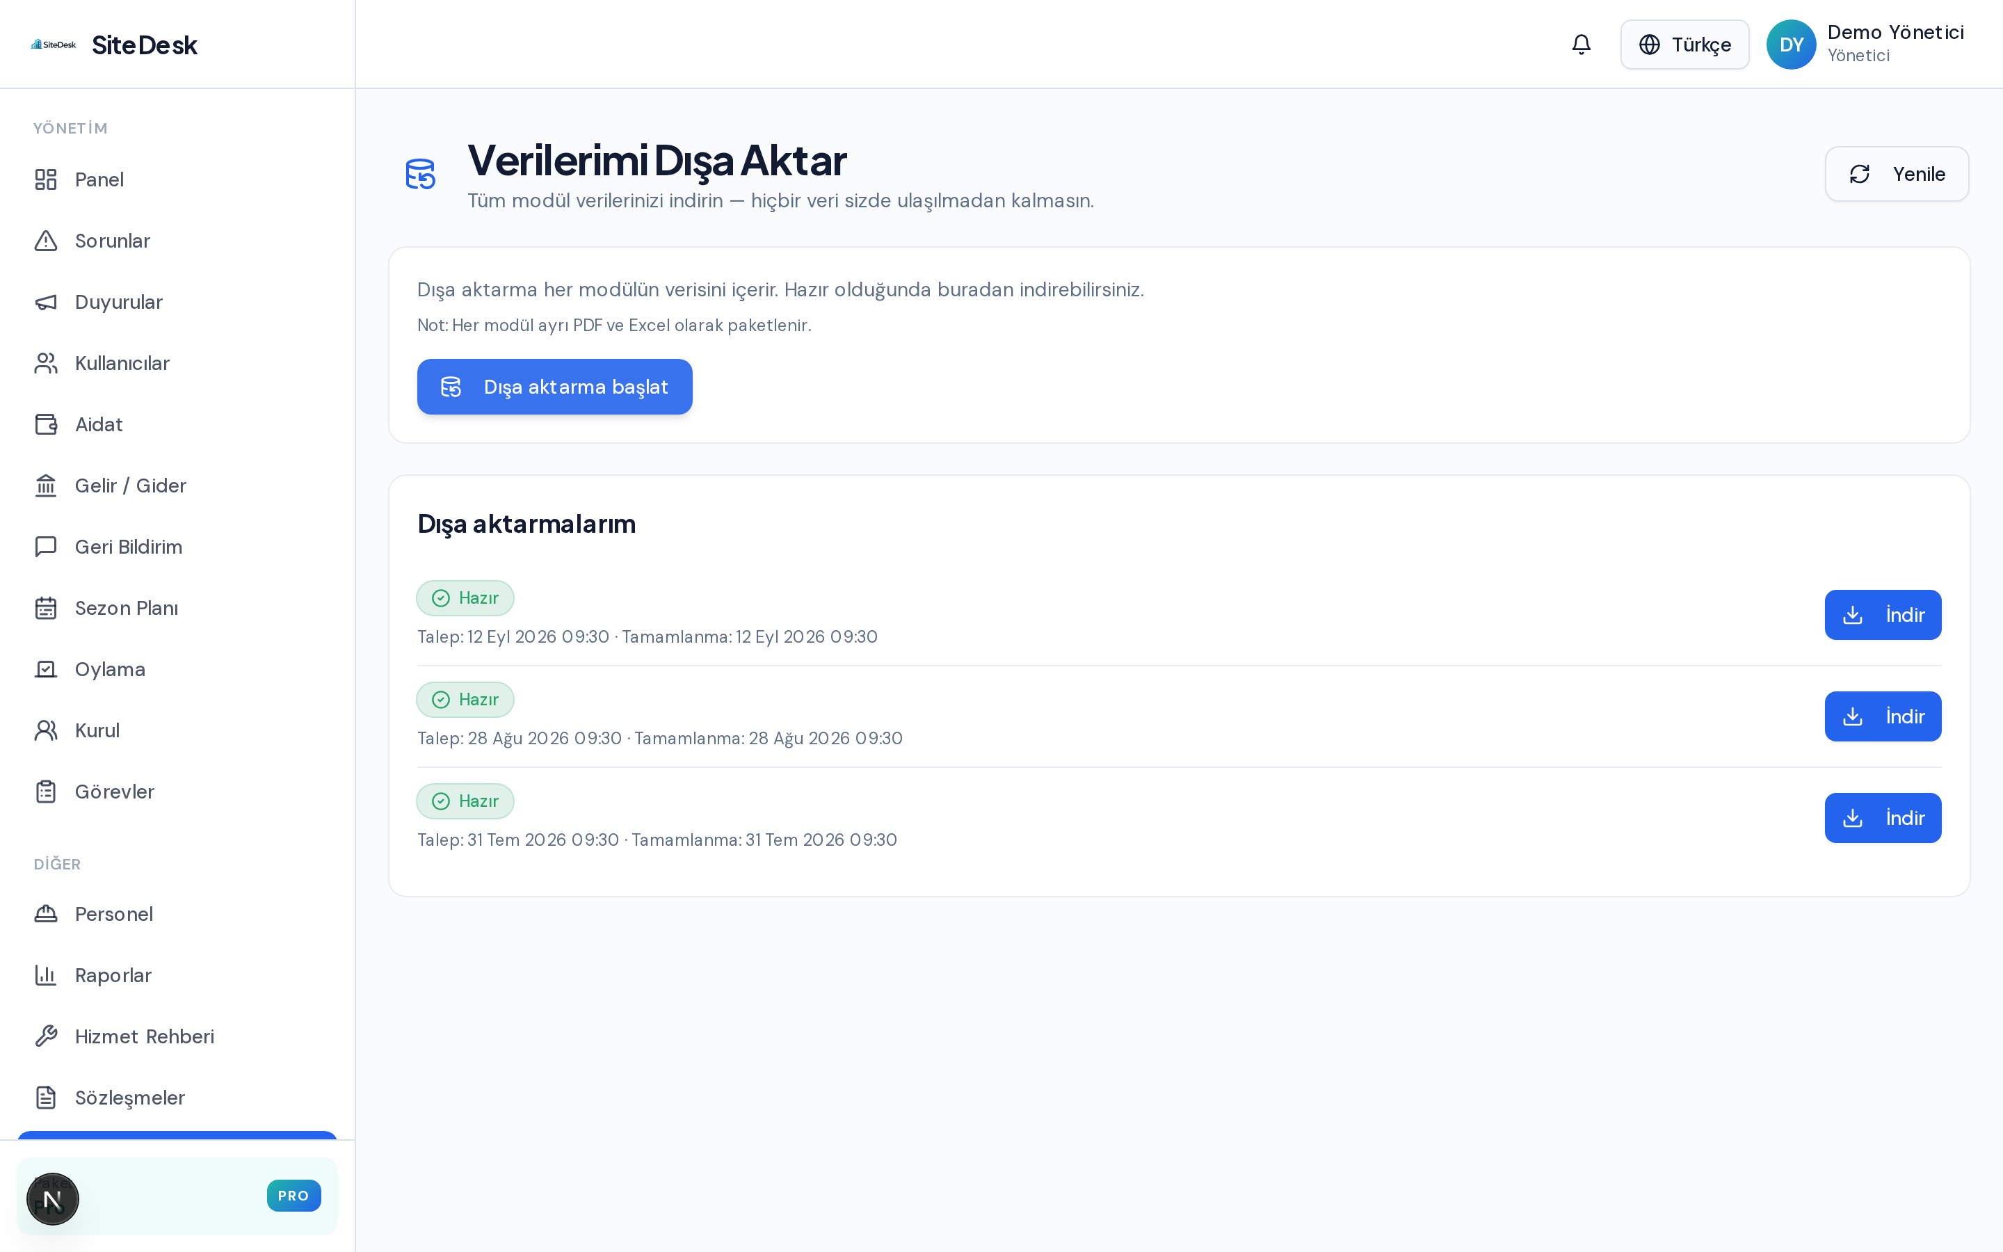Screen dimensions: 2003x1252
Task: Open Kullanıcılar section
Action: click(177, 364)
